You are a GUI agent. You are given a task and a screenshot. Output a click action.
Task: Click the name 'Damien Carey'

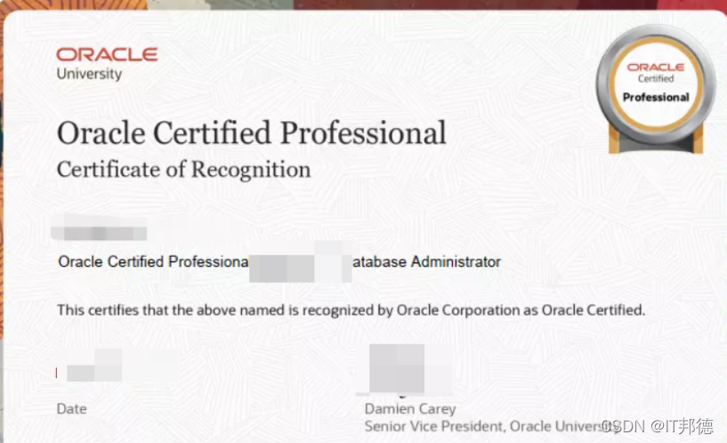coord(410,408)
